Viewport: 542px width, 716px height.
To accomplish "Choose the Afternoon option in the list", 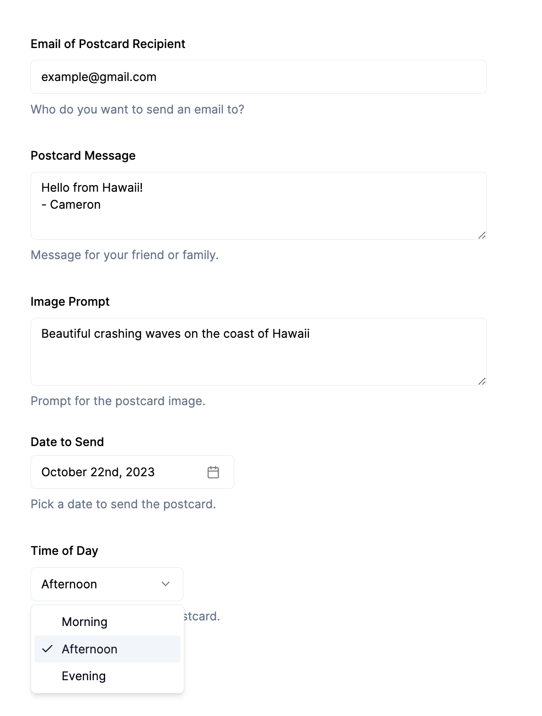I will 90,649.
